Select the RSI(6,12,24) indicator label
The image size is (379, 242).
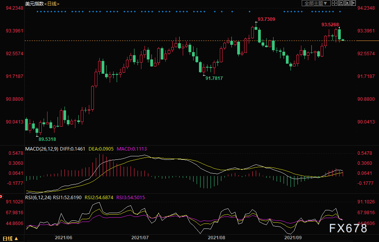click(x=38, y=197)
